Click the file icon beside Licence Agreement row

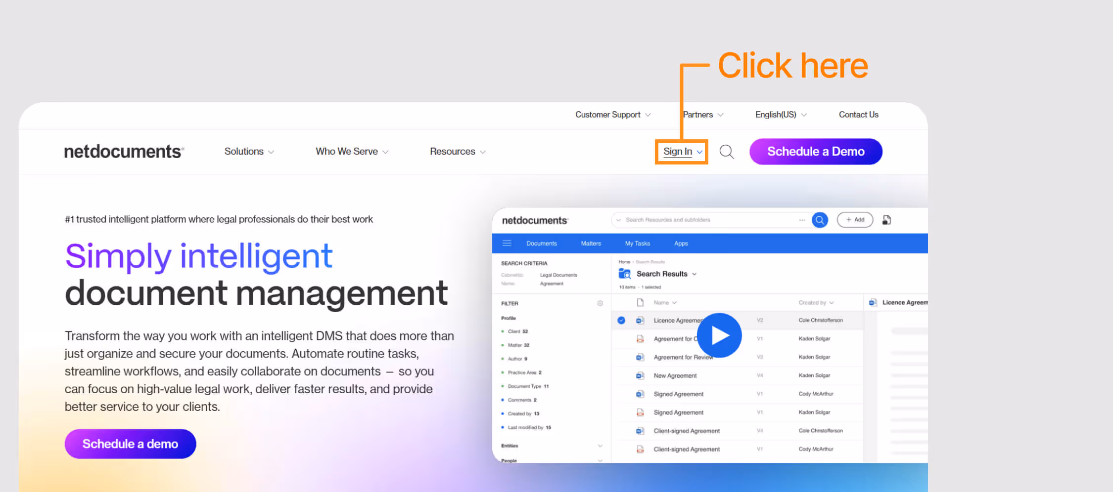[640, 321]
